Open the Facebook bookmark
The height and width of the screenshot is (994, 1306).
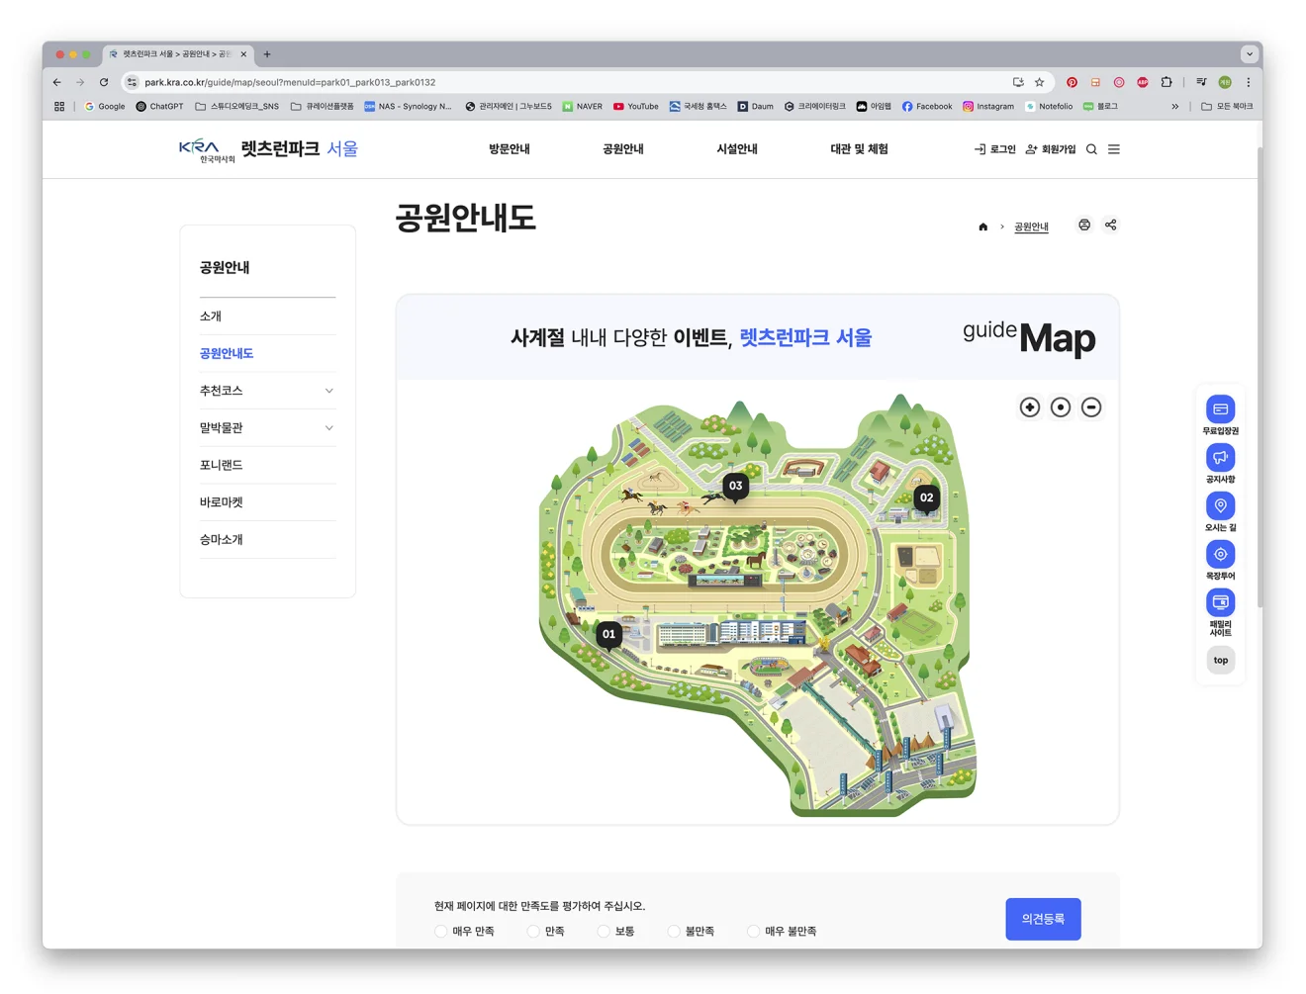927,106
